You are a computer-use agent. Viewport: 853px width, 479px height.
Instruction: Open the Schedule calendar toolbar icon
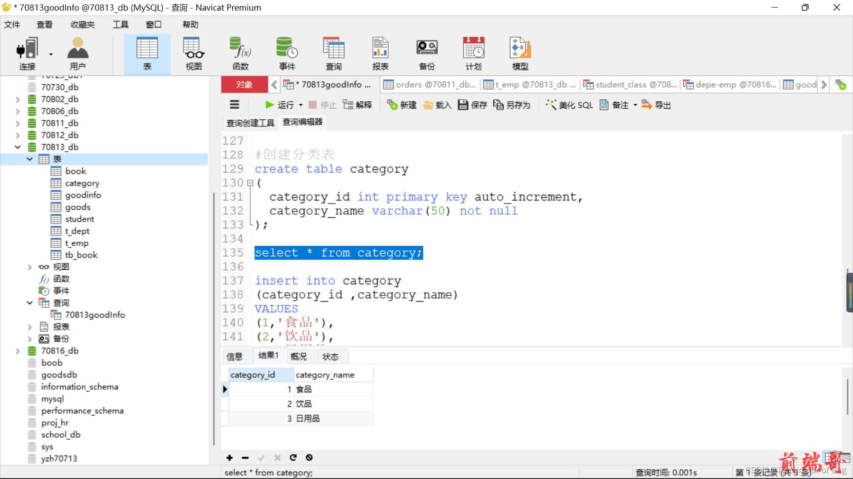[x=474, y=54]
